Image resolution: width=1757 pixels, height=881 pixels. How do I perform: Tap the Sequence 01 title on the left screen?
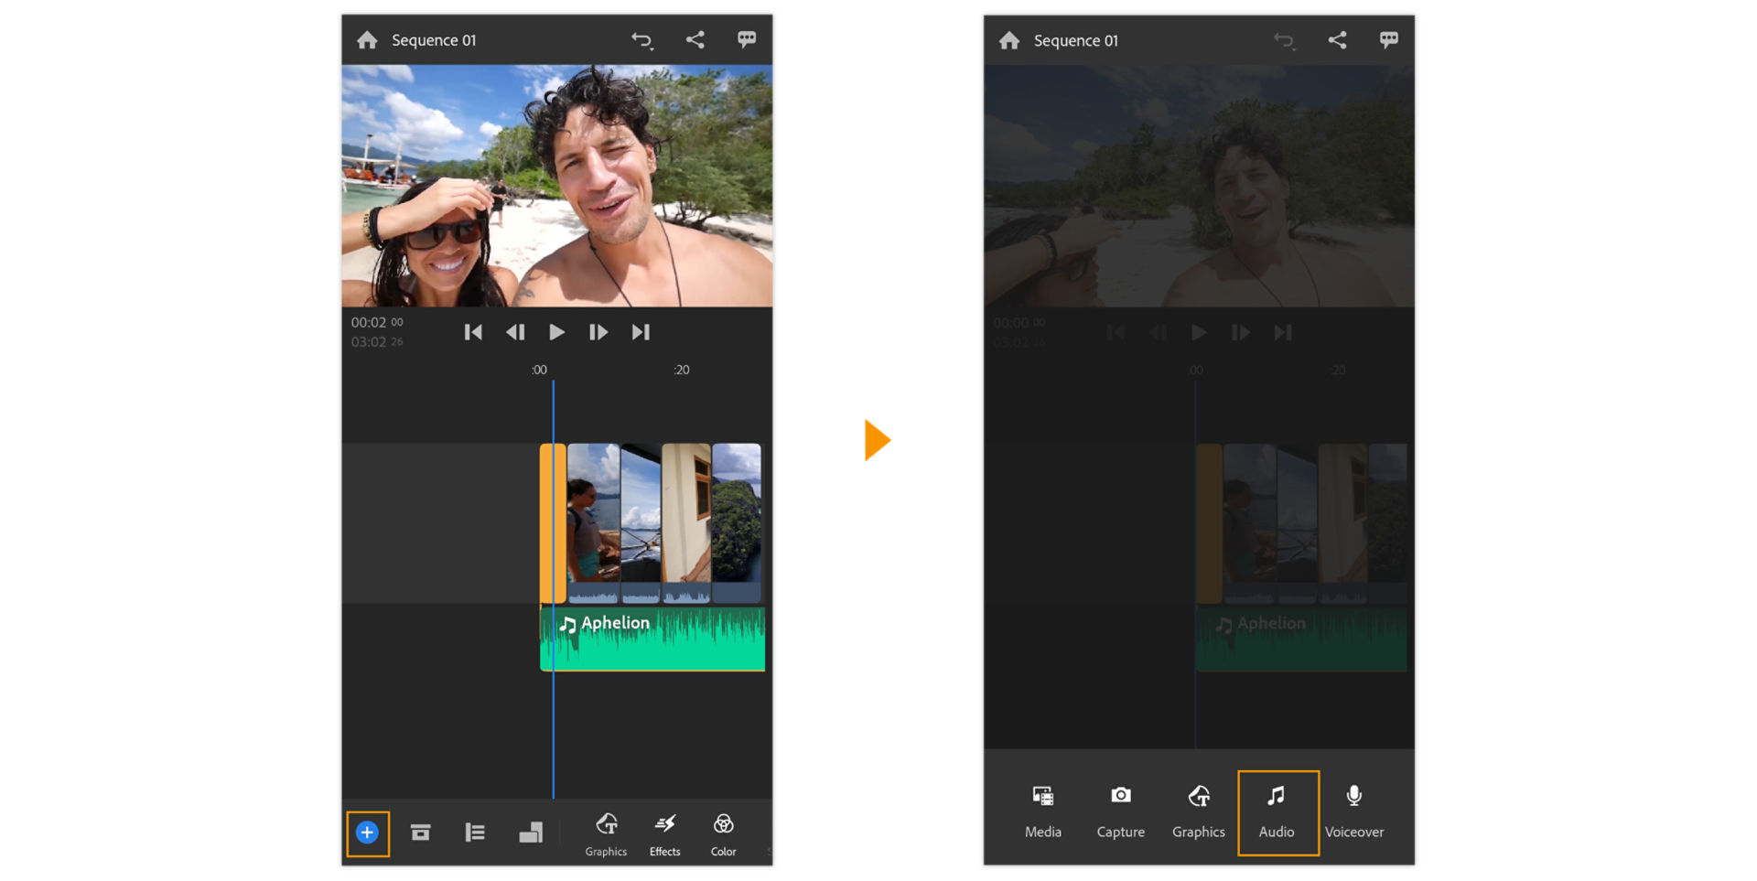[434, 40]
